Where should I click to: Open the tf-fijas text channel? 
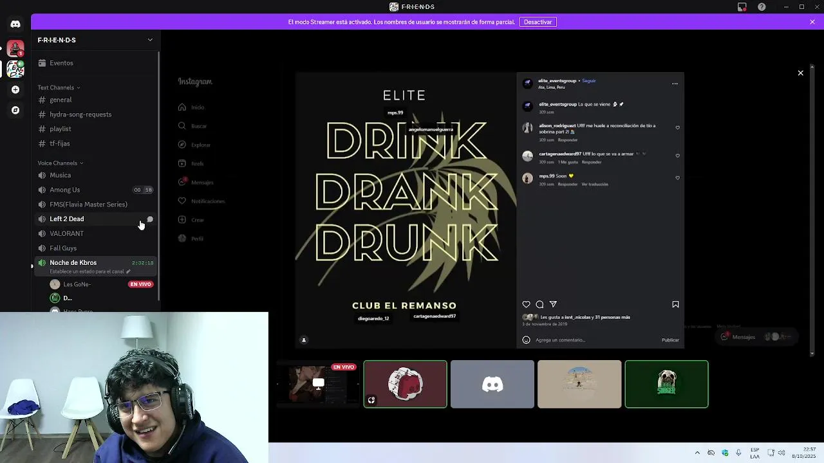coord(95,143)
